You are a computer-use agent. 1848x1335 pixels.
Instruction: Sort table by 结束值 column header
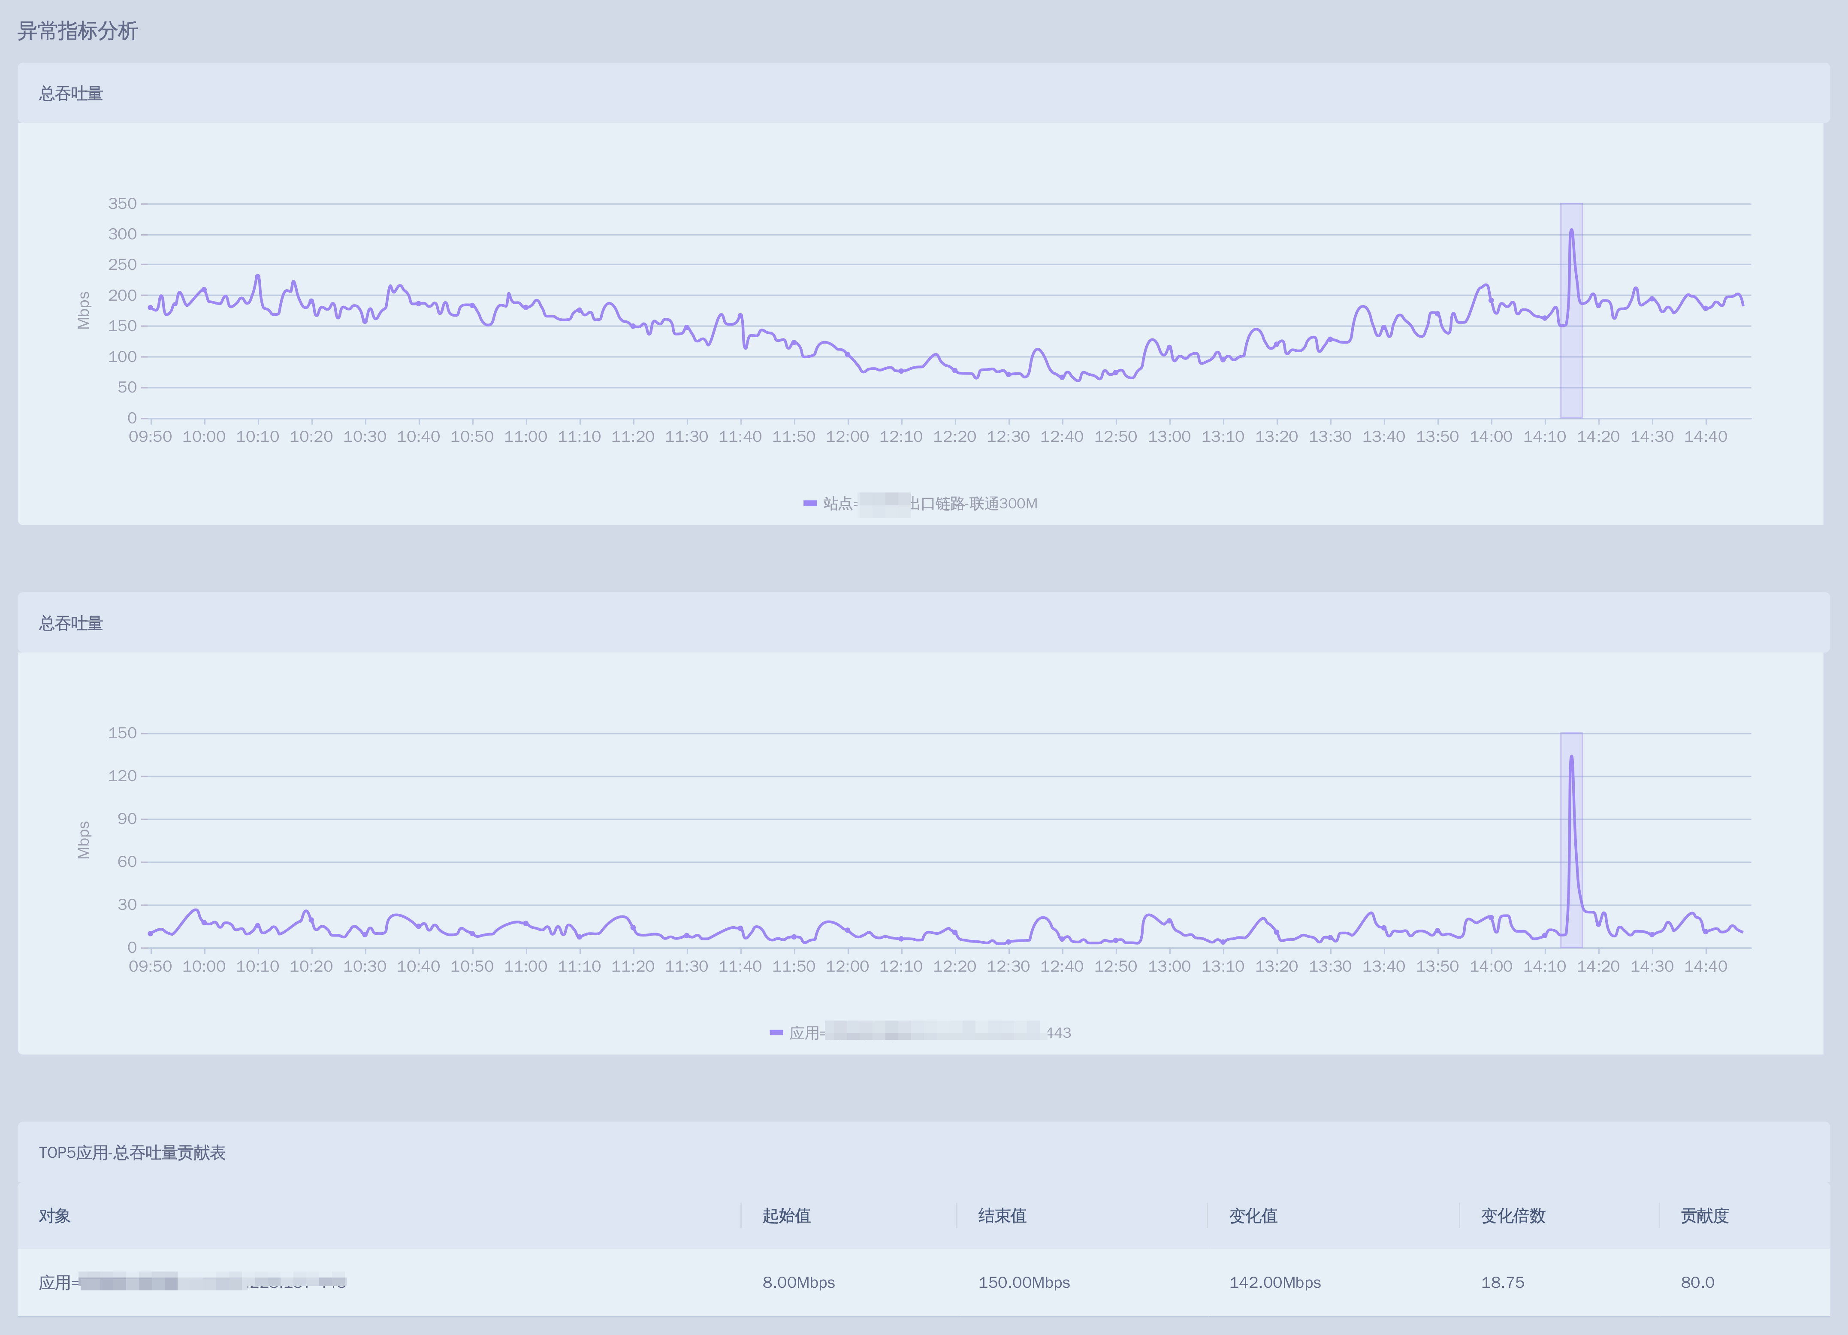tap(1002, 1215)
